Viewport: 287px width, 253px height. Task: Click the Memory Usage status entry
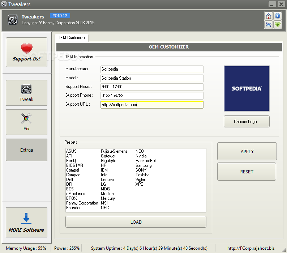coord(26,248)
